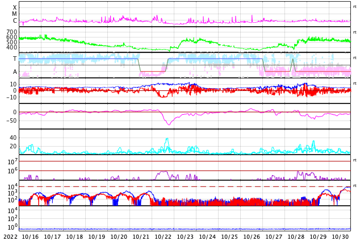Click the 20 axis label of the cyan panel
The width and height of the screenshot is (360, 241).
[13, 146]
